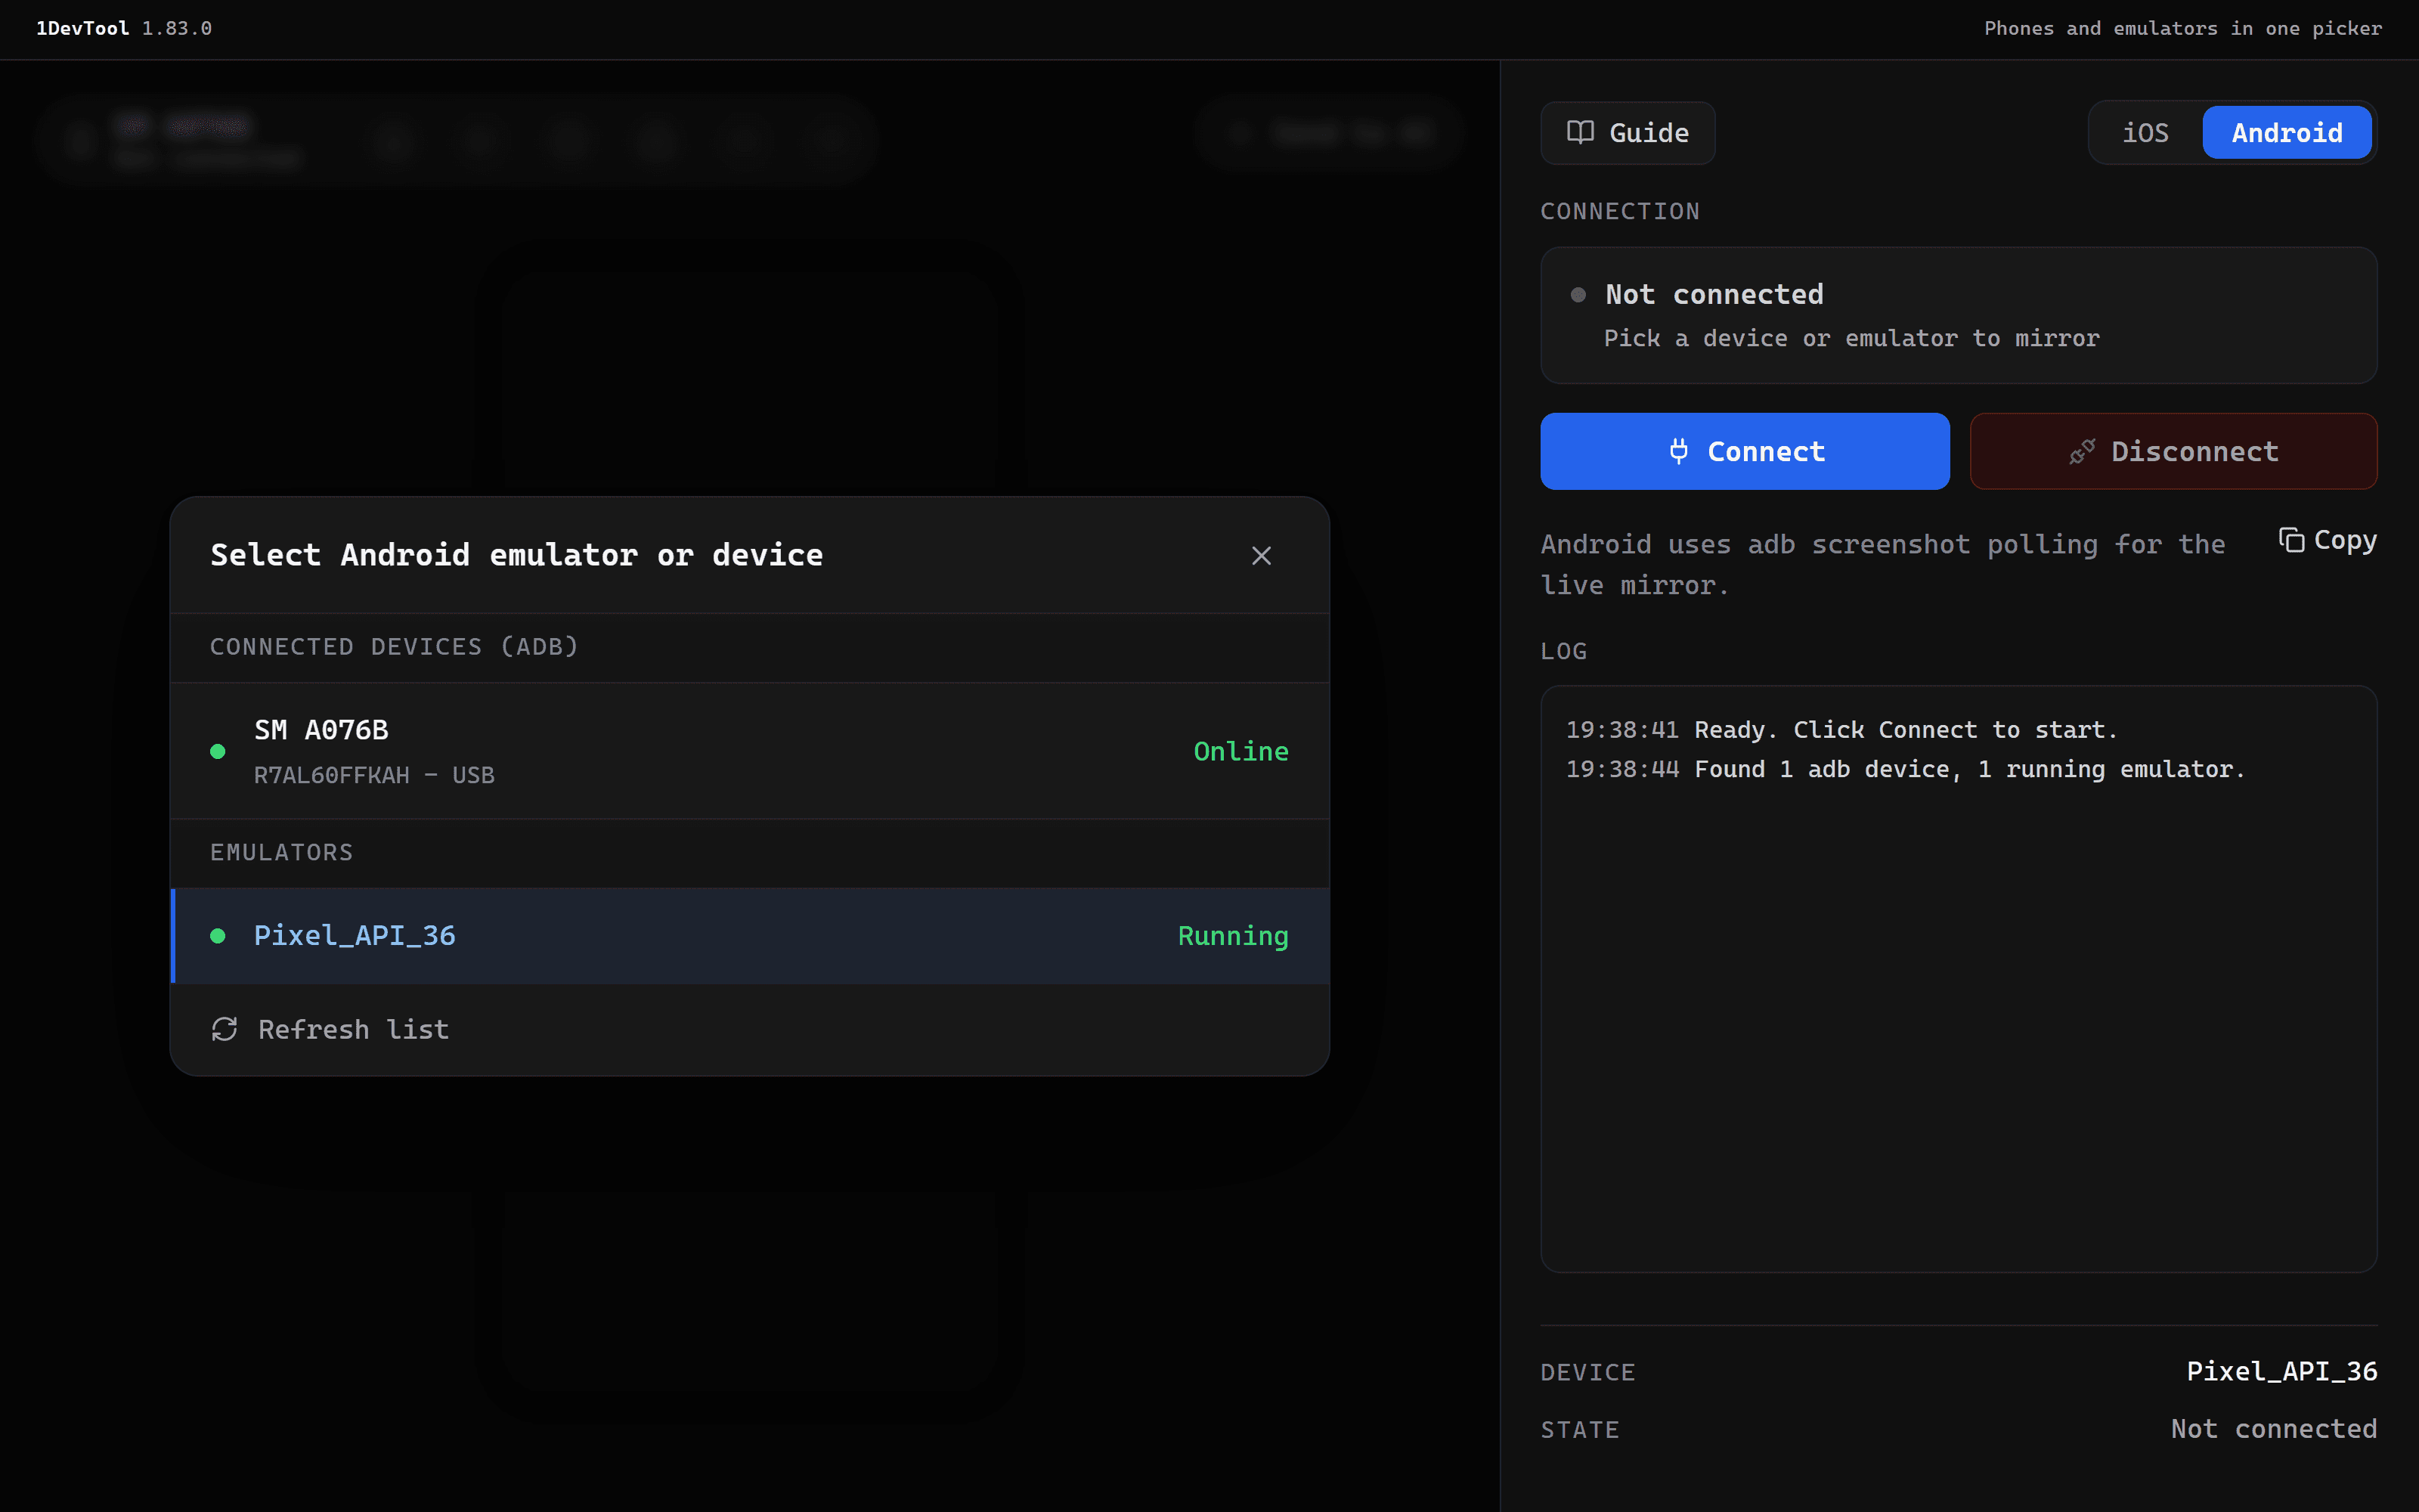
Task: Click the 1DevTool 1.83.0 title
Action: 124,28
